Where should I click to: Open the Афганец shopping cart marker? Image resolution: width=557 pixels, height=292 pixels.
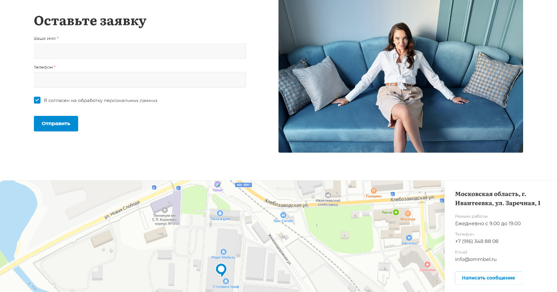click(x=409, y=237)
